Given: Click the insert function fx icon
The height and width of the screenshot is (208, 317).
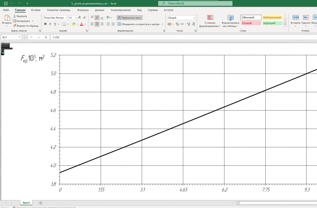Looking at the screenshot, I should pyautogui.click(x=46, y=37).
